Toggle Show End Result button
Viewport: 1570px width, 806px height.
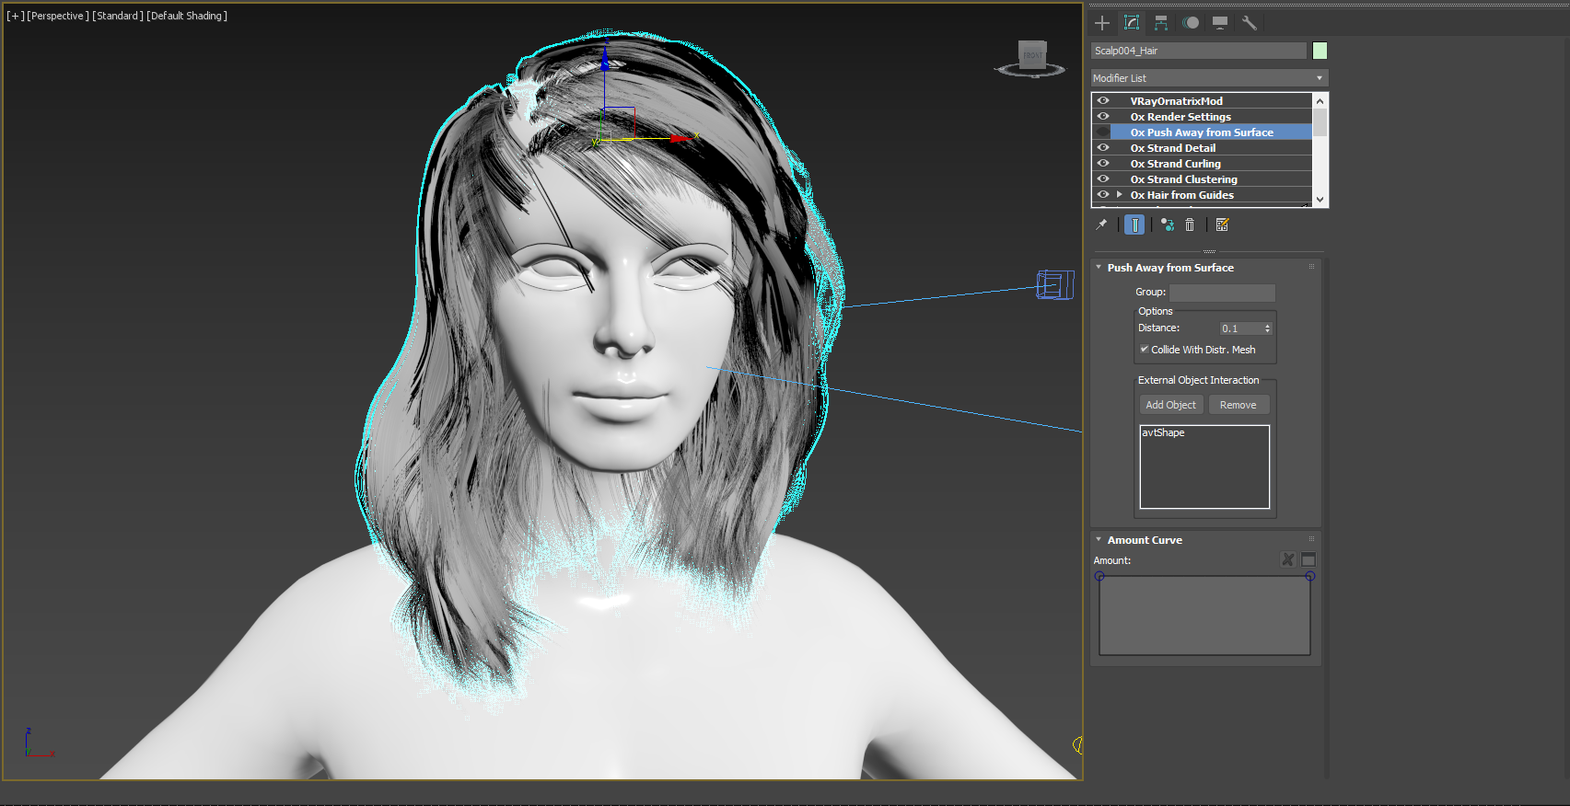(x=1134, y=225)
